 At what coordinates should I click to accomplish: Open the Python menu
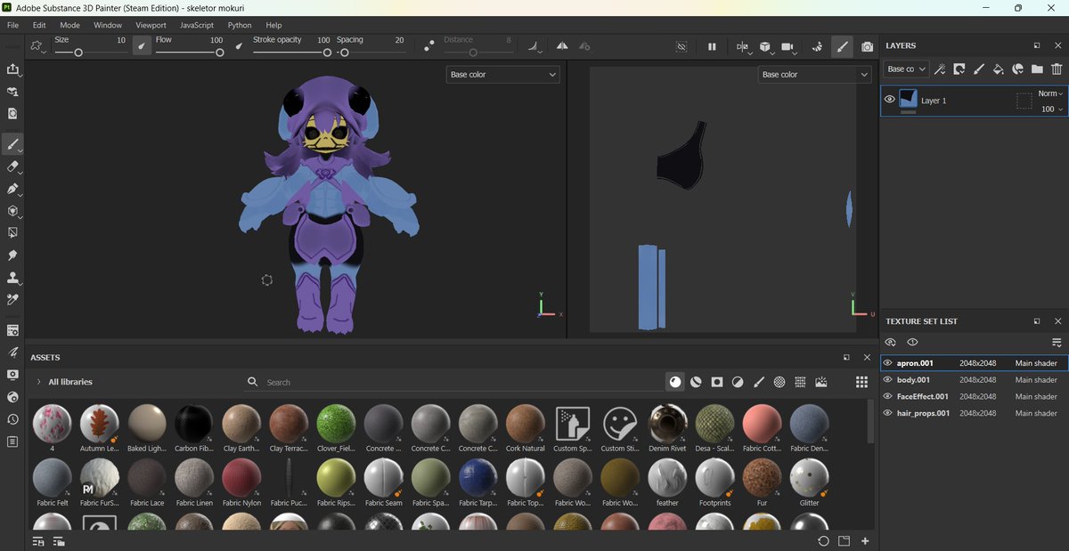240,25
